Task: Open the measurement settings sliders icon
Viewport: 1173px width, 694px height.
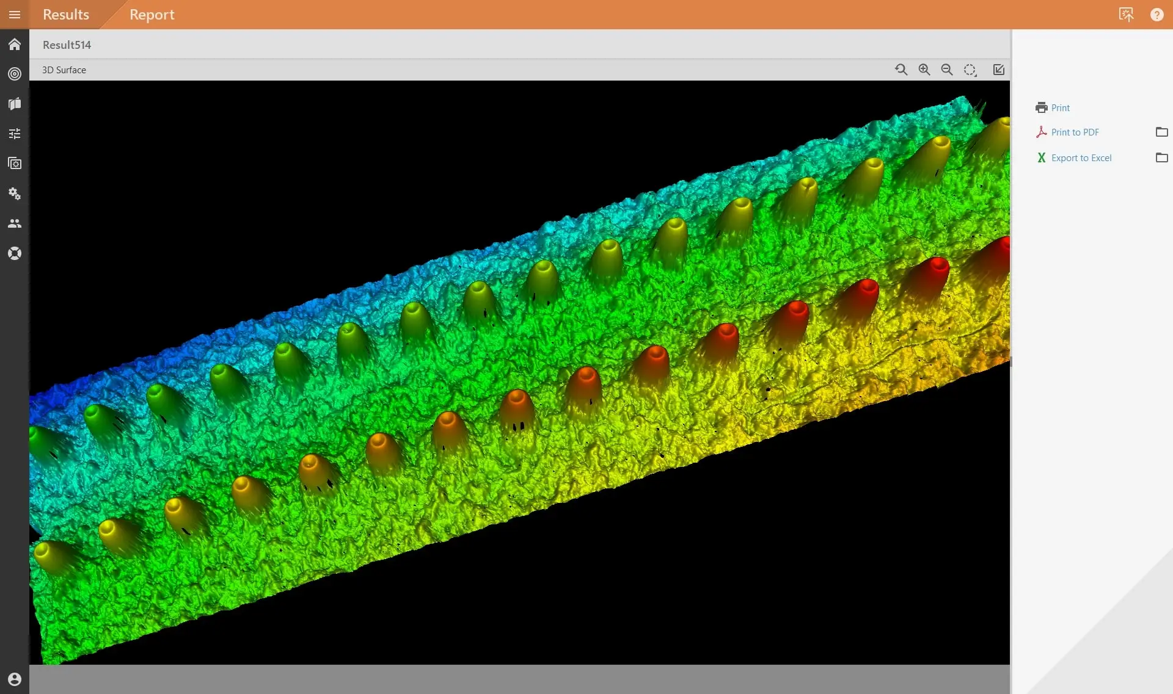Action: (15, 133)
